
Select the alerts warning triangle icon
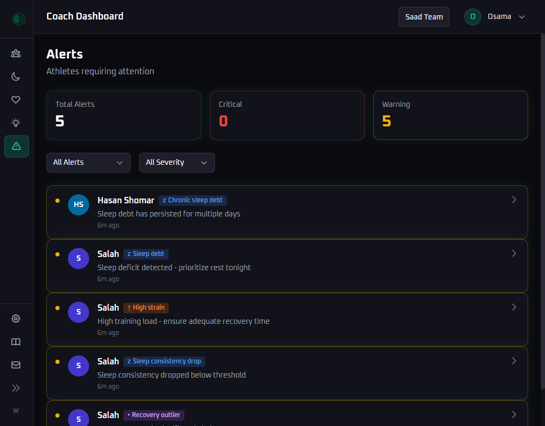click(x=16, y=146)
